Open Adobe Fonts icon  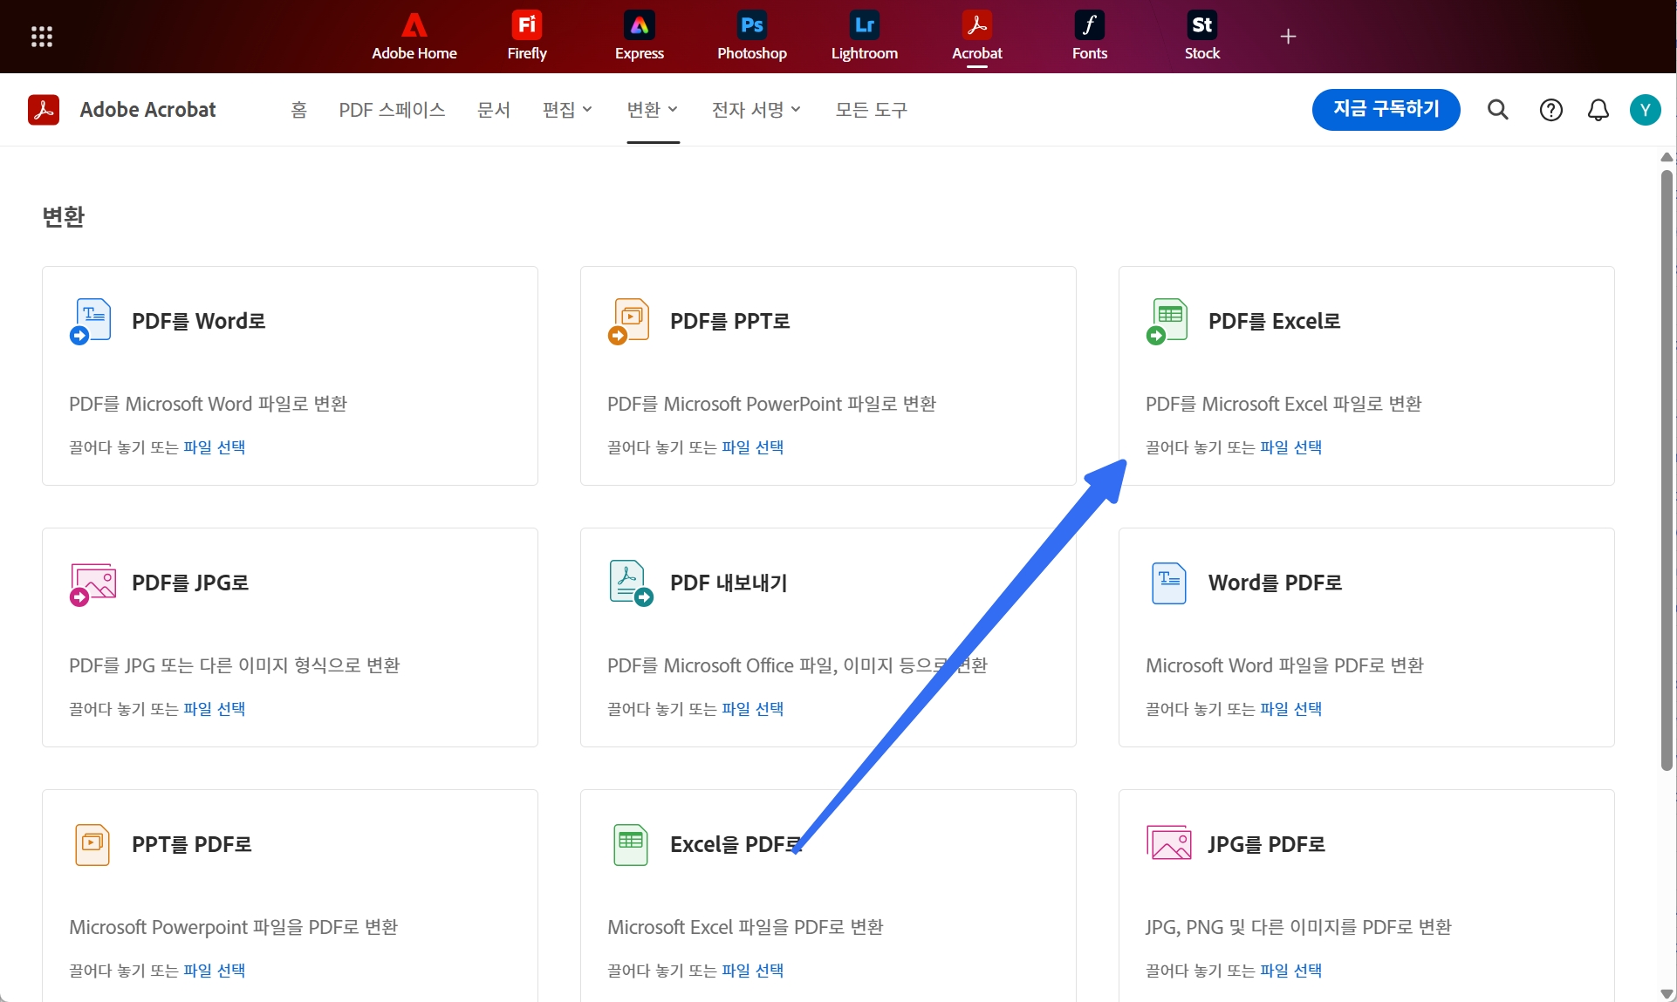point(1090,36)
